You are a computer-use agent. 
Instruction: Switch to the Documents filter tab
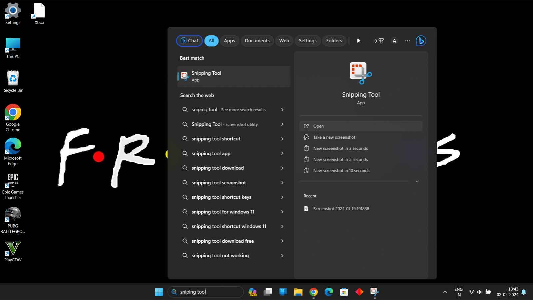[257, 41]
